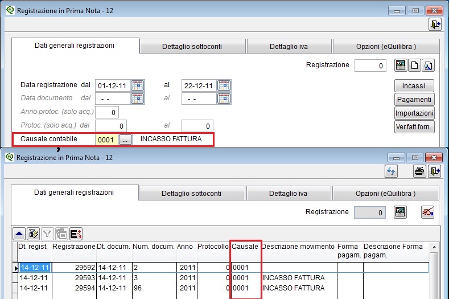Screen dimensions: 449x299
Task: Click Causale contabile code field 0001
Action: pyautogui.click(x=106, y=140)
